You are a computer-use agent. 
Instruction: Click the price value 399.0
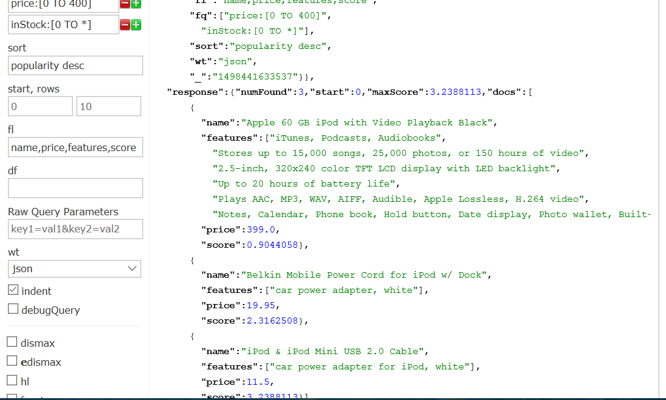[x=261, y=230]
